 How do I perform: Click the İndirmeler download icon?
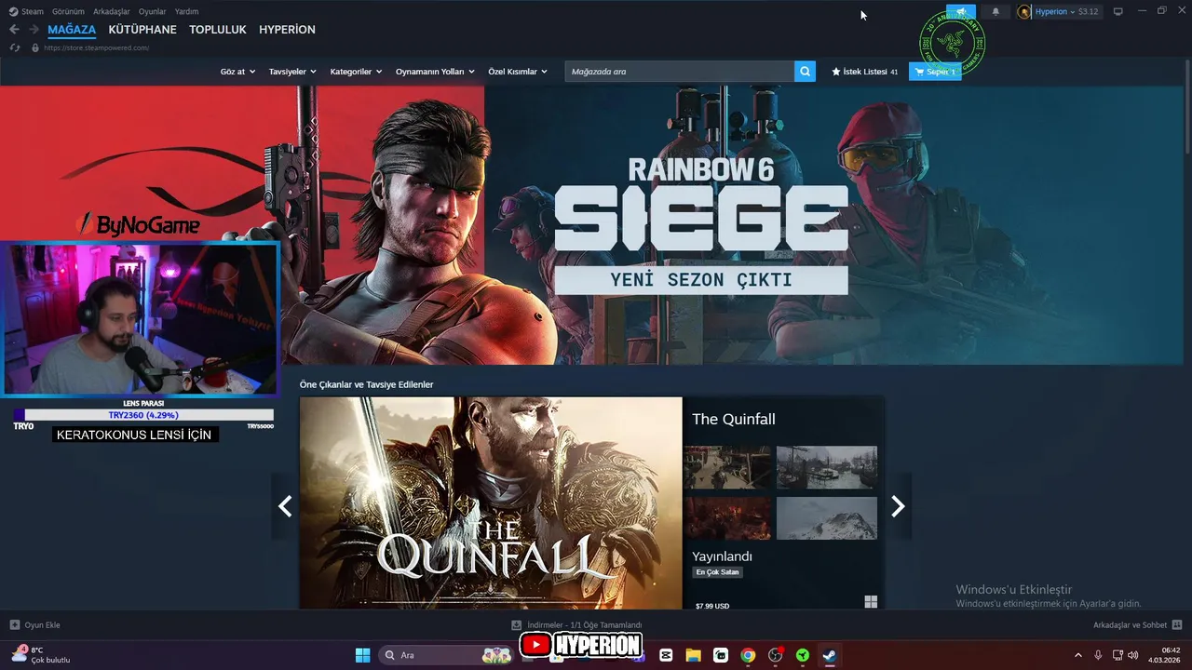coord(516,624)
